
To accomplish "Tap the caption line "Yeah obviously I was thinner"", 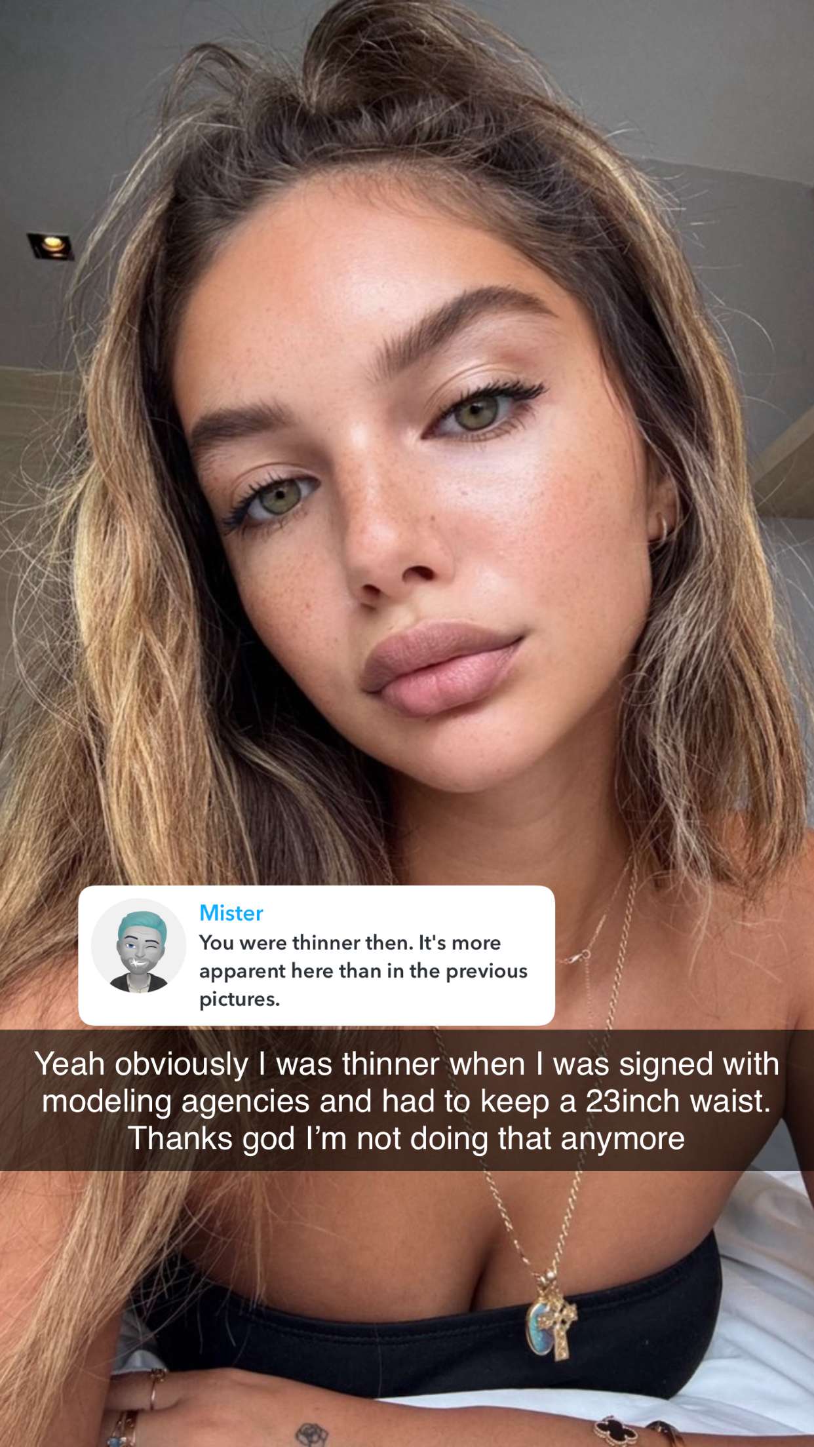I will (407, 1064).
